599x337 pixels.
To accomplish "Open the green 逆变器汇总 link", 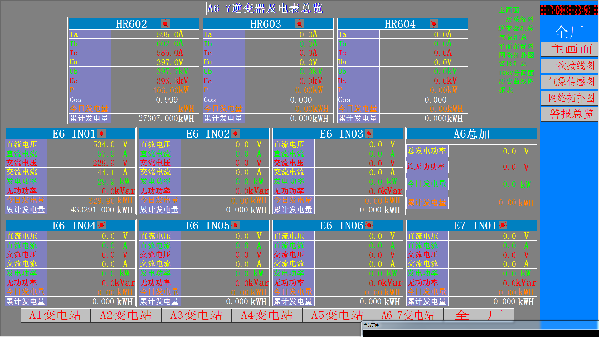I will pyautogui.click(x=515, y=28).
